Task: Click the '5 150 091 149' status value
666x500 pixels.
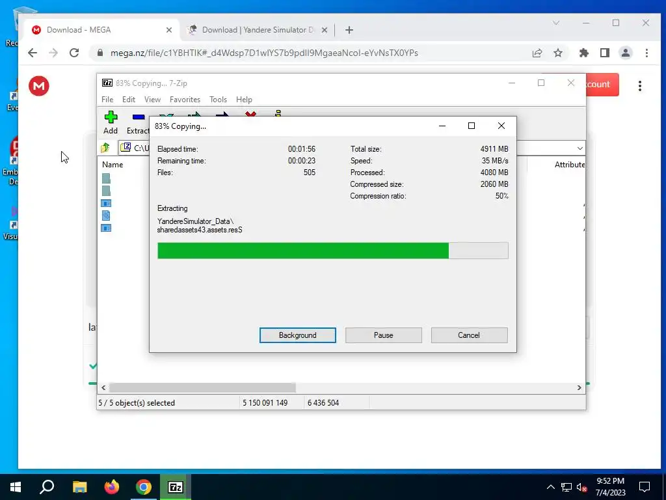Action: pyautogui.click(x=265, y=402)
